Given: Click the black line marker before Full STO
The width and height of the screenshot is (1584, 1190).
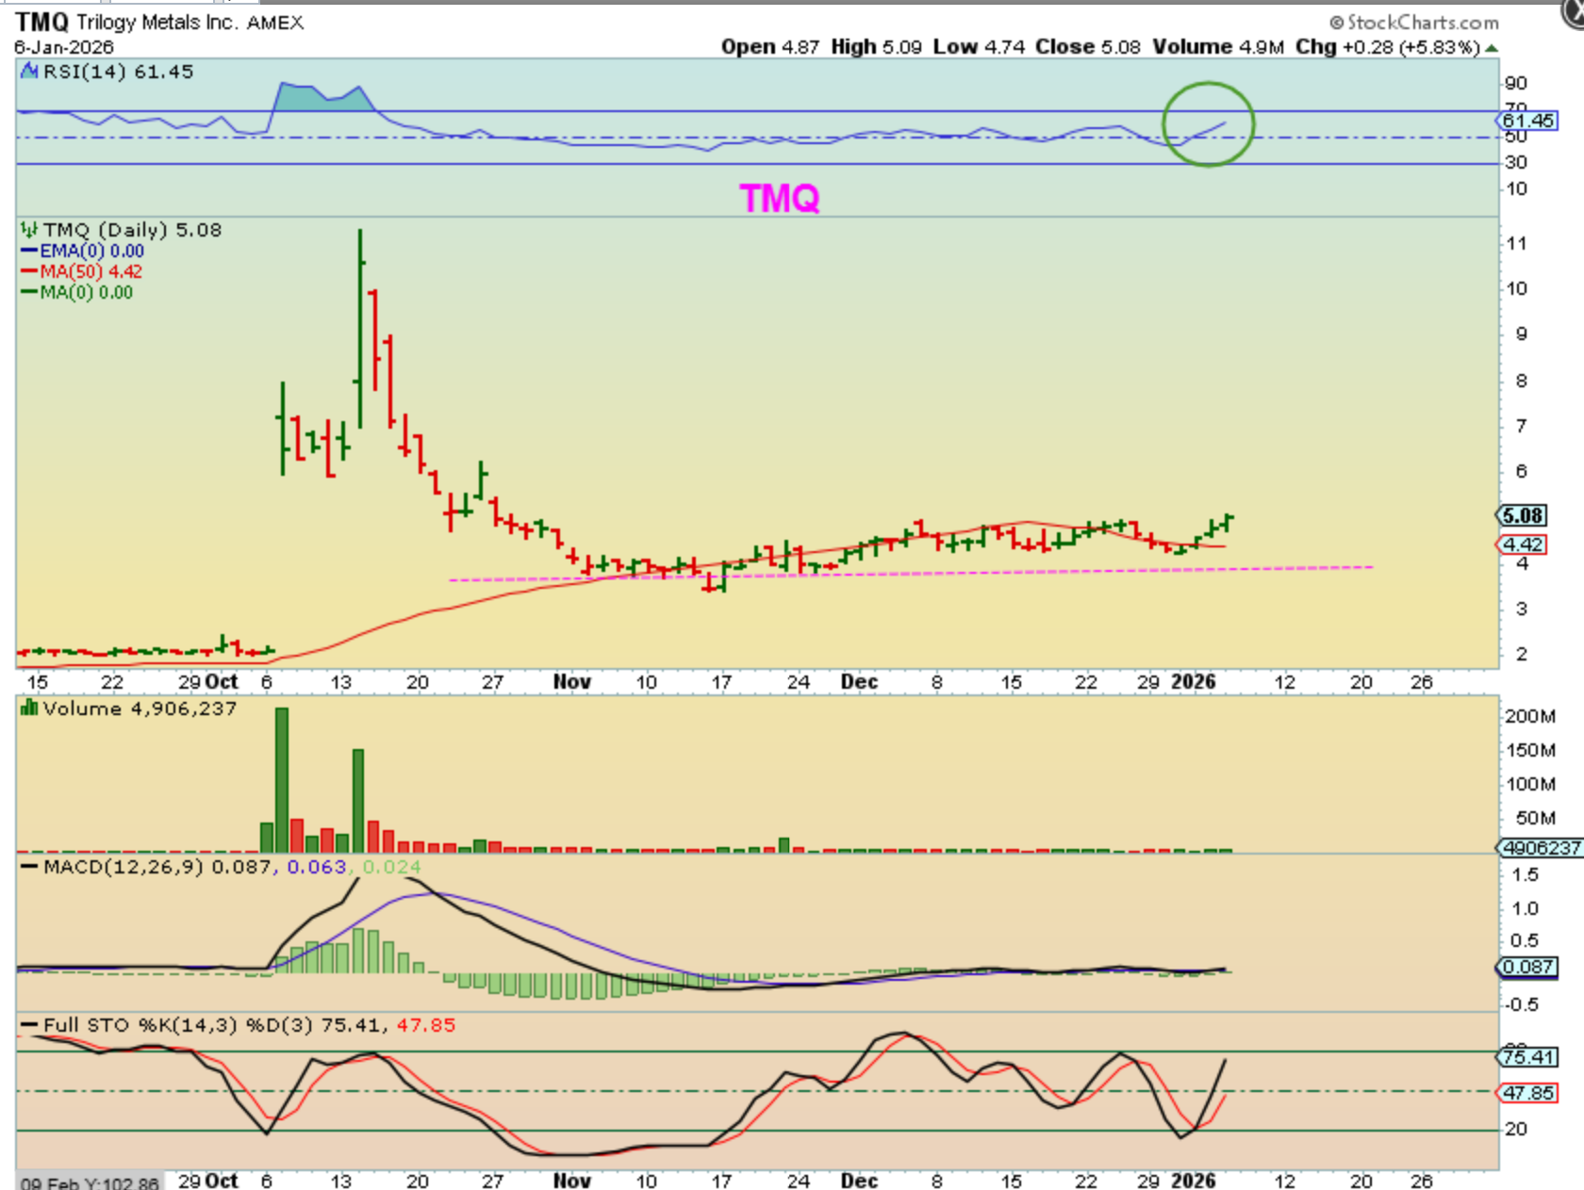Looking at the screenshot, I should coord(29,1025).
